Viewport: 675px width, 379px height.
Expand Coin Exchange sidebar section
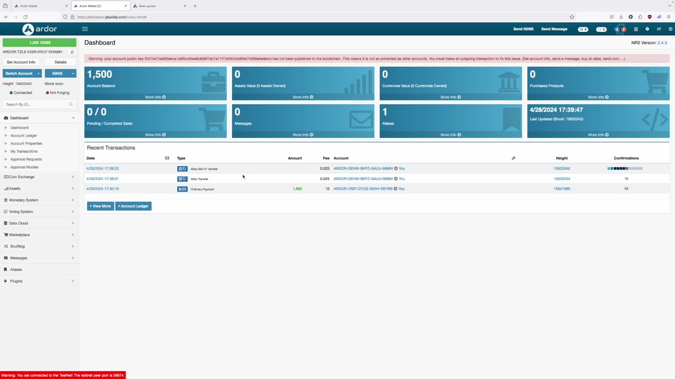[x=39, y=177]
